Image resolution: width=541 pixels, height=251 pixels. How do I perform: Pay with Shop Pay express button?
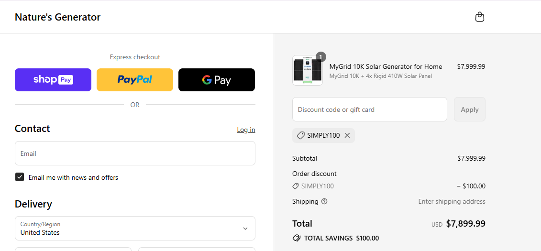click(x=53, y=80)
